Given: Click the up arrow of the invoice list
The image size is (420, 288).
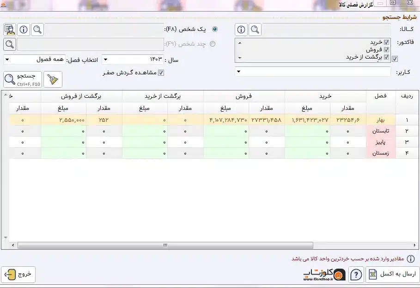Looking at the screenshot, I should pos(240,43).
